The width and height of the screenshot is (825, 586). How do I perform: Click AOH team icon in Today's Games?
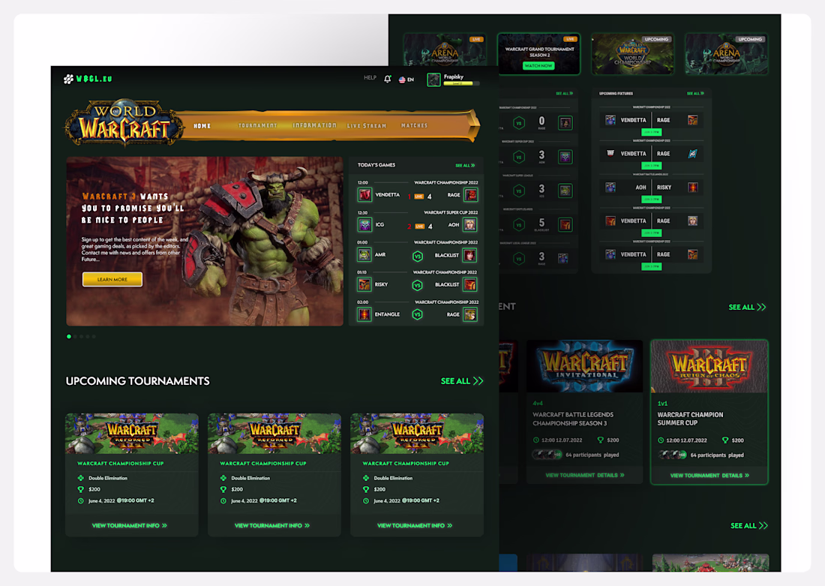pyautogui.click(x=469, y=225)
